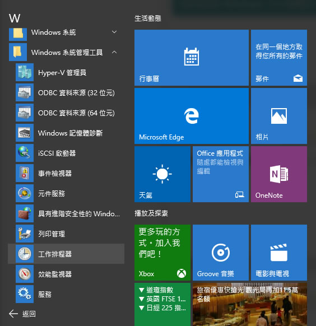Select 事件檢視器 text label
Screen dimensions: 316x326
[x=55, y=173]
